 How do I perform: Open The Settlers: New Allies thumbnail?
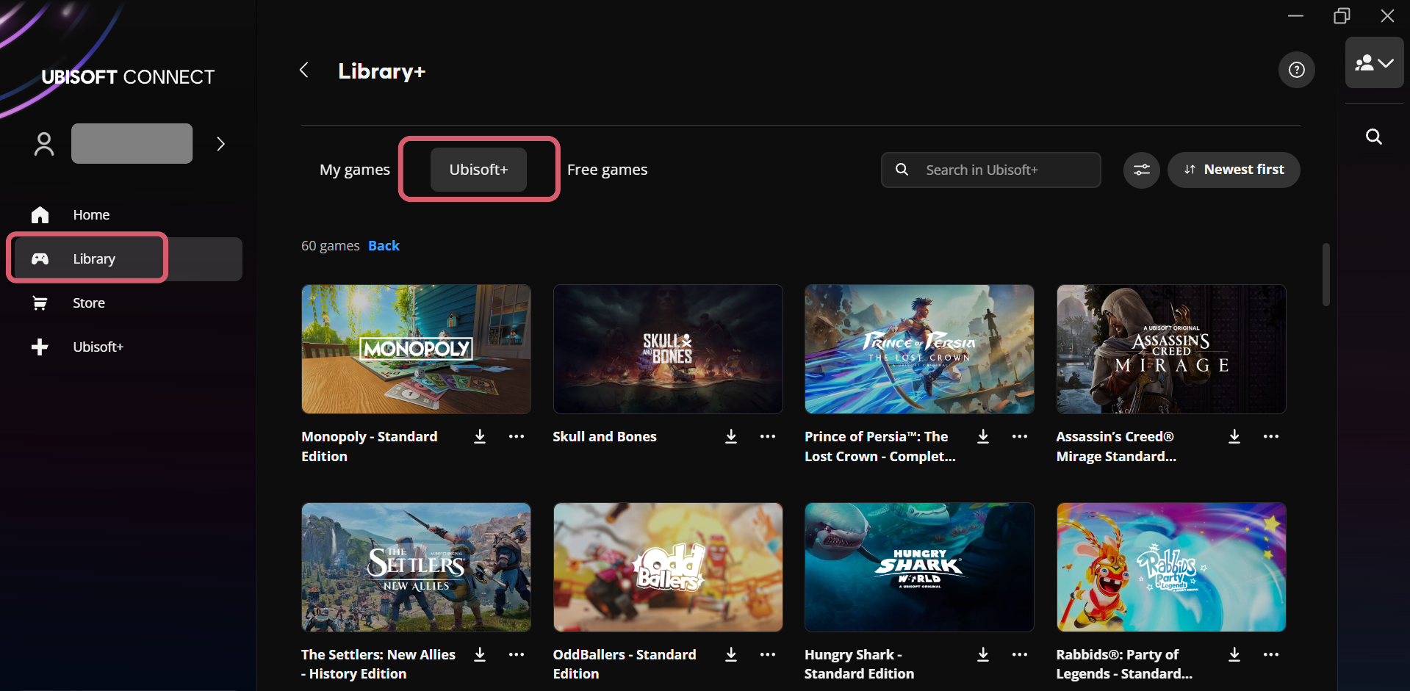tap(416, 567)
